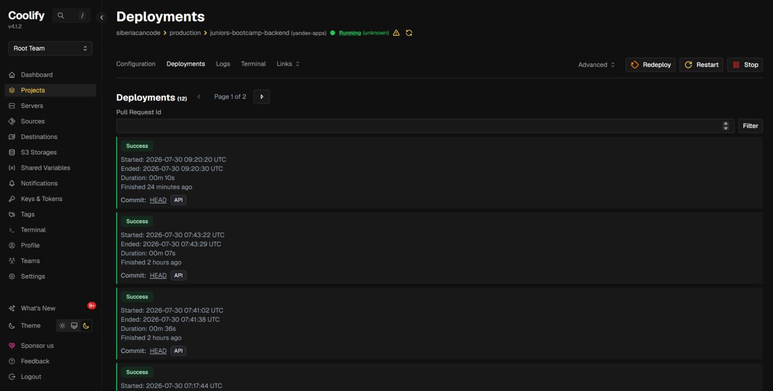Click the Projects layers icon

point(12,91)
